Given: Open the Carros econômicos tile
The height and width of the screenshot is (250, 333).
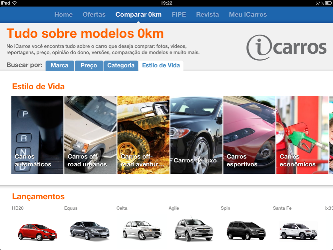Looking at the screenshot, I should pos(302,135).
